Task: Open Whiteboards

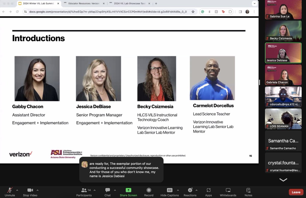Action: coord(228,192)
